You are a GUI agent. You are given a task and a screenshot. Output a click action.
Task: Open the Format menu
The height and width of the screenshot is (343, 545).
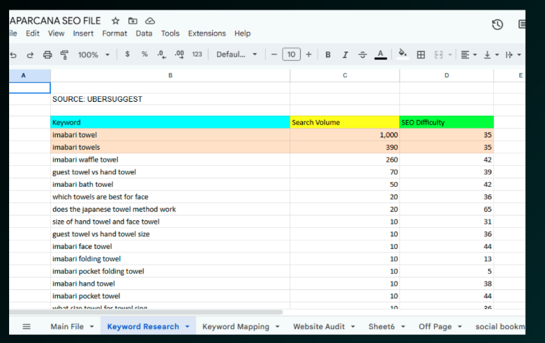(114, 33)
